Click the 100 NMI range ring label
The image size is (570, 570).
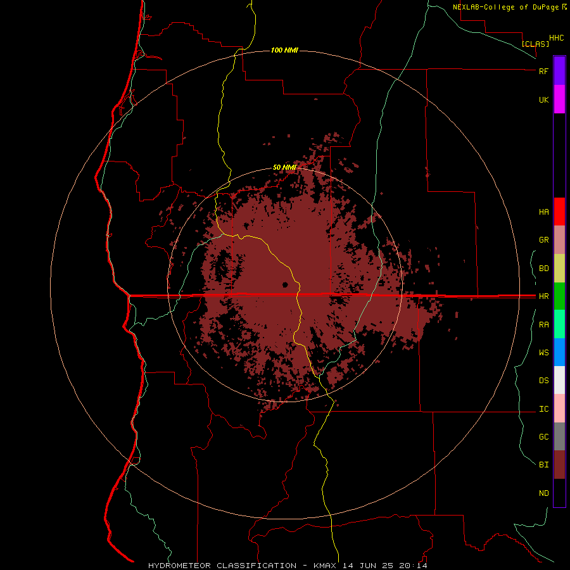pos(284,50)
